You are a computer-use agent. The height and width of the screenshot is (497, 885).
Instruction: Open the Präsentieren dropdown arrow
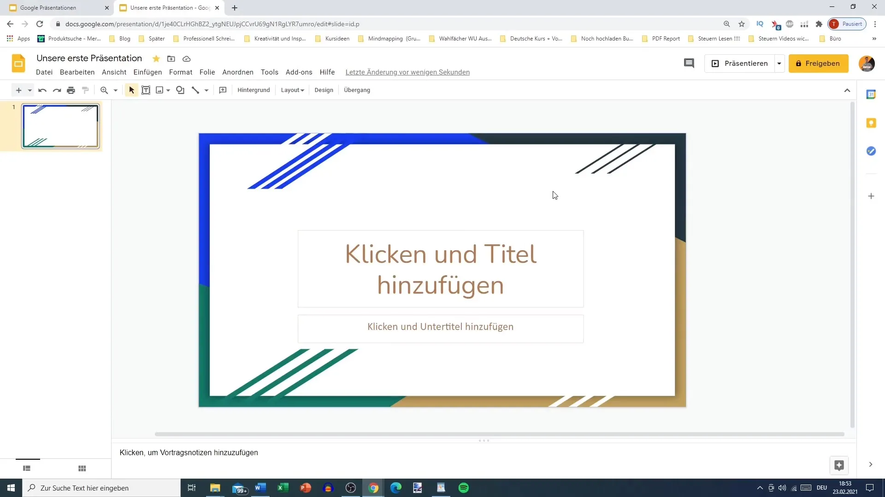tap(779, 63)
